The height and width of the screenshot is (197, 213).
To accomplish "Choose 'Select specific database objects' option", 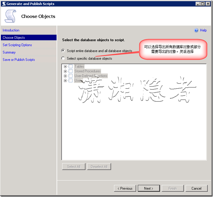I will (x=63, y=59).
